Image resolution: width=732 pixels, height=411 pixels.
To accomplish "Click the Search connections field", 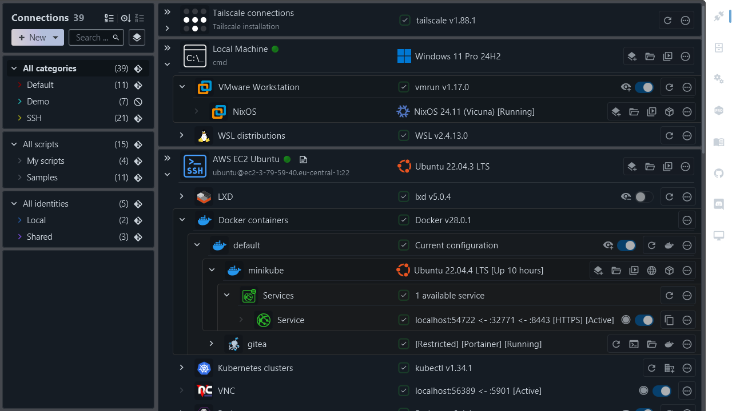I will click(91, 38).
